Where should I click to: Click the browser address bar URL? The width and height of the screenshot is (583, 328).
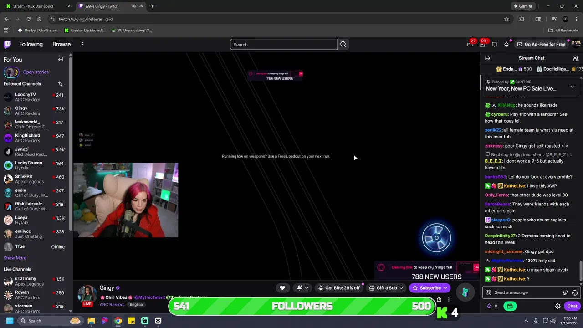tap(85, 19)
